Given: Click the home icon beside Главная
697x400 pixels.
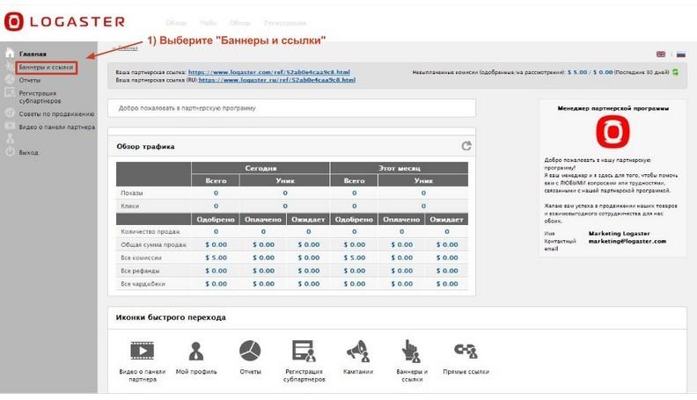Looking at the screenshot, I should click(10, 54).
